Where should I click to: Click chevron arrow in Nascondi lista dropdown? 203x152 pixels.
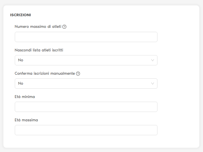pyautogui.click(x=153, y=60)
